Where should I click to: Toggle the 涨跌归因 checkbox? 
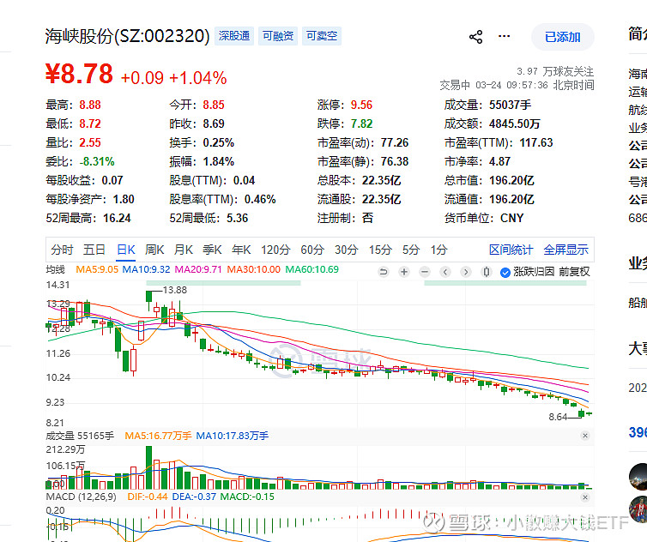click(x=505, y=272)
